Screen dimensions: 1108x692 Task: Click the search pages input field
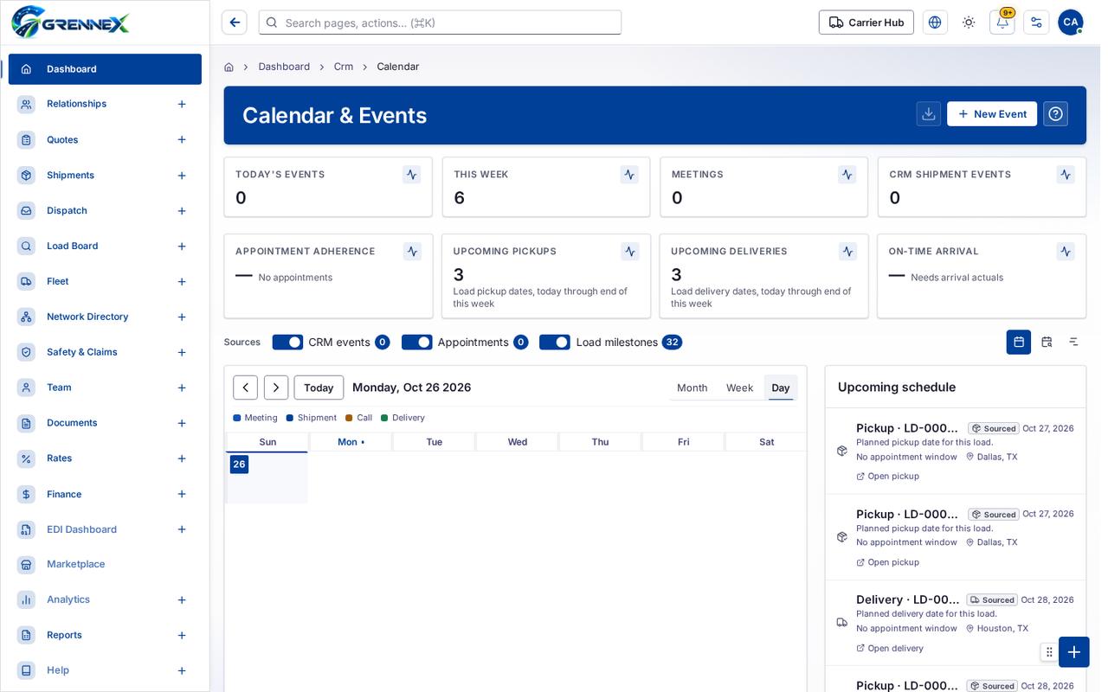(x=440, y=22)
